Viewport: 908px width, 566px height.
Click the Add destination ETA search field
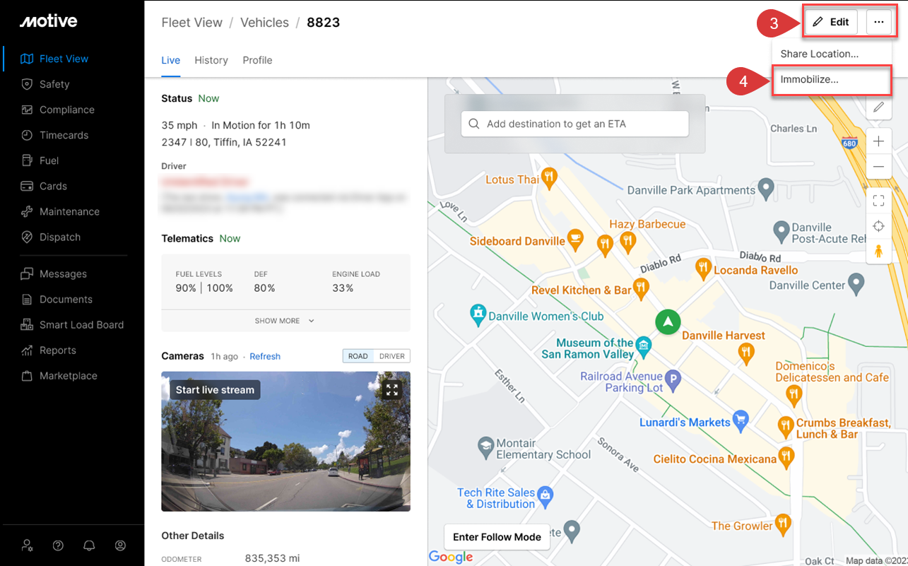point(574,124)
